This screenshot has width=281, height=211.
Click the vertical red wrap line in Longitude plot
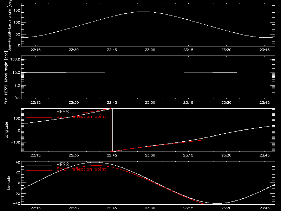(111, 130)
